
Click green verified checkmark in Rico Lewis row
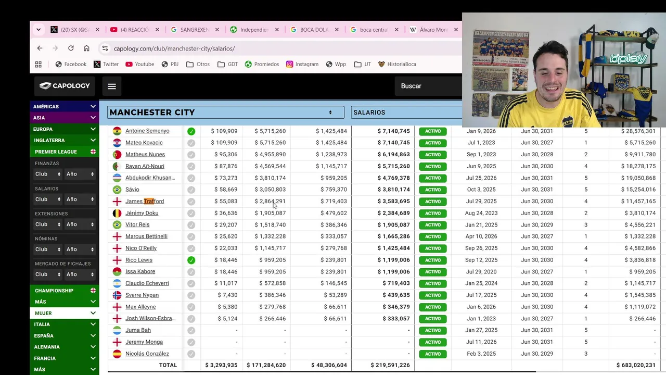coord(191,260)
